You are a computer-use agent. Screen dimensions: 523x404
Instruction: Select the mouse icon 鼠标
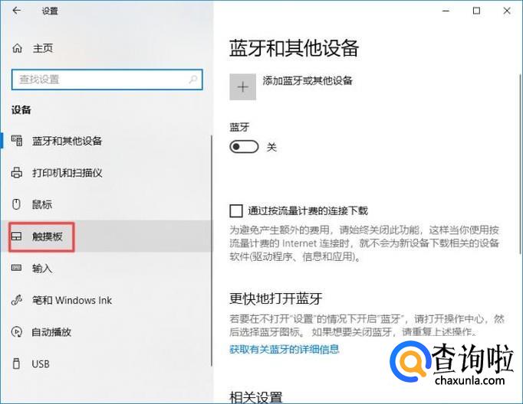[16, 204]
